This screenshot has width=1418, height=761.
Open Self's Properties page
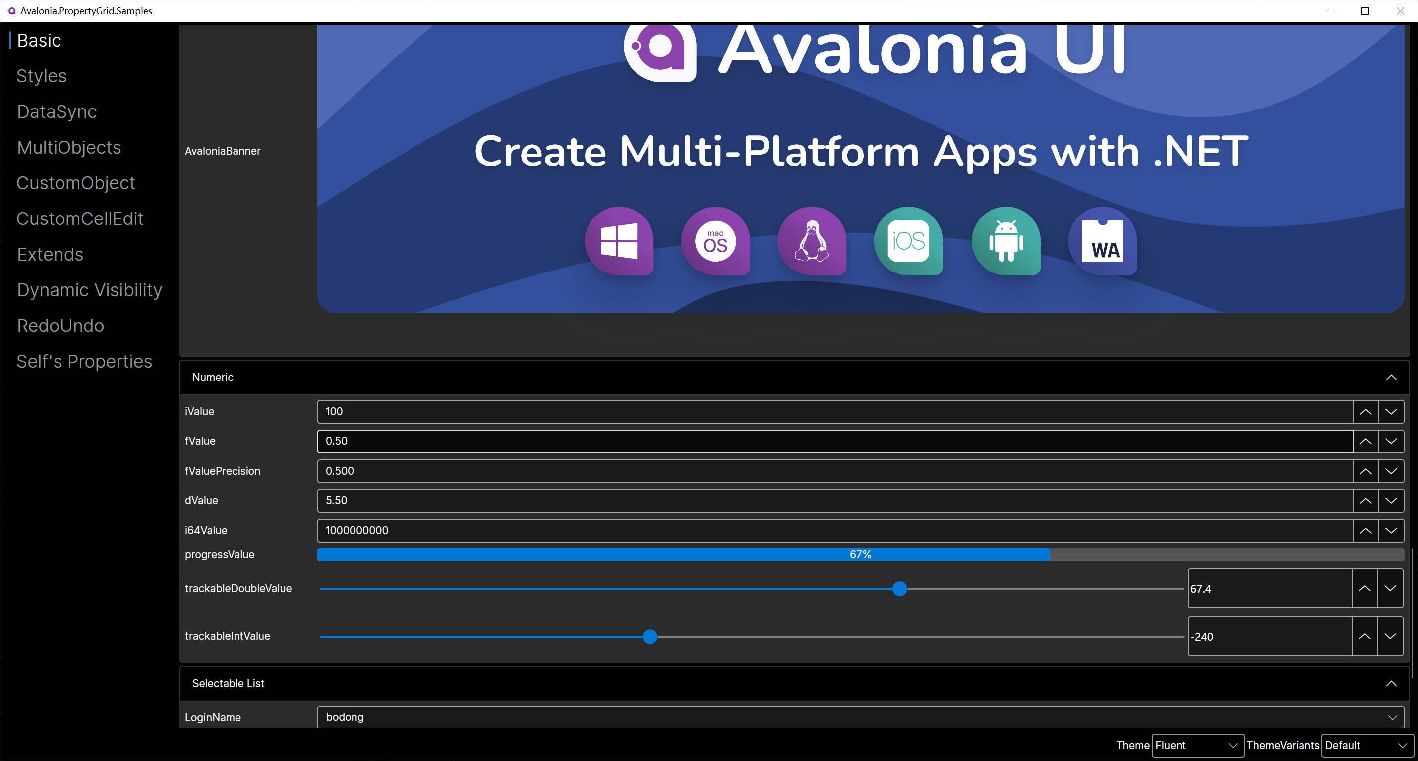(x=84, y=362)
